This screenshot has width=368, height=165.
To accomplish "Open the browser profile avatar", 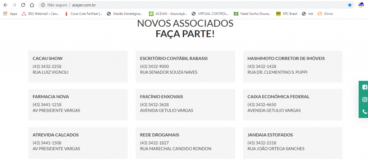I will (x=361, y=5).
